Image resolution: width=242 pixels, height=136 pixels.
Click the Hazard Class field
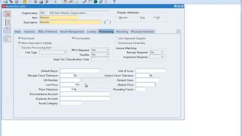pyautogui.click(x=147, y=80)
